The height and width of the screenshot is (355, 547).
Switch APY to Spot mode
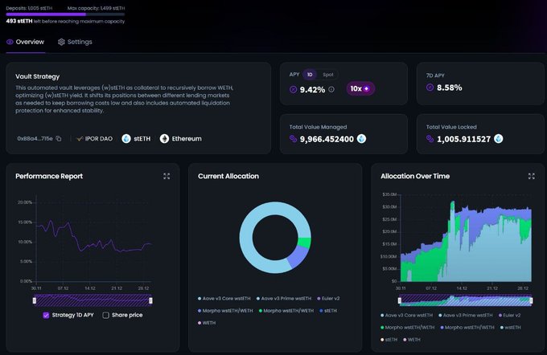pyautogui.click(x=328, y=74)
